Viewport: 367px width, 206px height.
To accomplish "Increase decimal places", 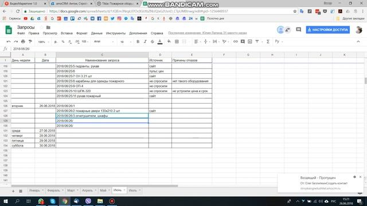I will click(x=77, y=42).
